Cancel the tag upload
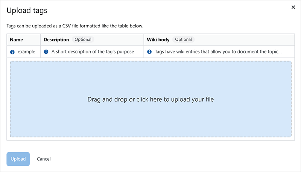The height and width of the screenshot is (172, 301). (44, 159)
